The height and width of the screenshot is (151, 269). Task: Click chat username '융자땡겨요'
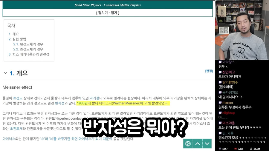coord(230,93)
